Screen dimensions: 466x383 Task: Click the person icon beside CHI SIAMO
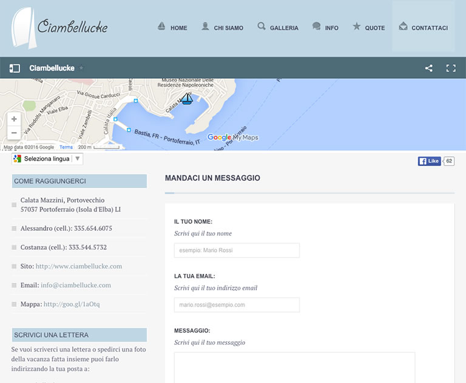[205, 26]
